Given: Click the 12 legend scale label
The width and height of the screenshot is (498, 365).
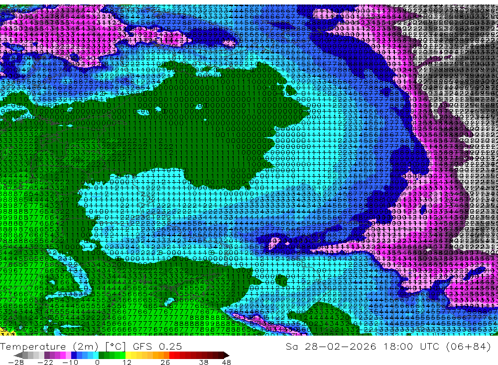Looking at the screenshot, I should pyautogui.click(x=127, y=362).
